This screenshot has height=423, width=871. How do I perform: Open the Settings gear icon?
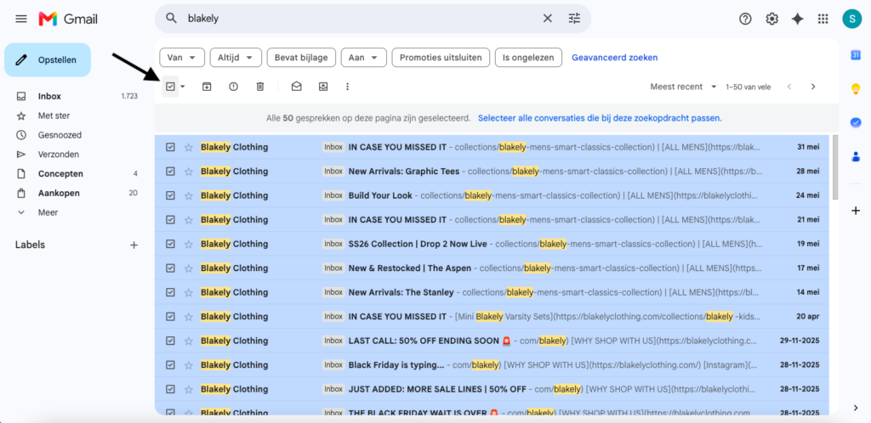click(771, 19)
